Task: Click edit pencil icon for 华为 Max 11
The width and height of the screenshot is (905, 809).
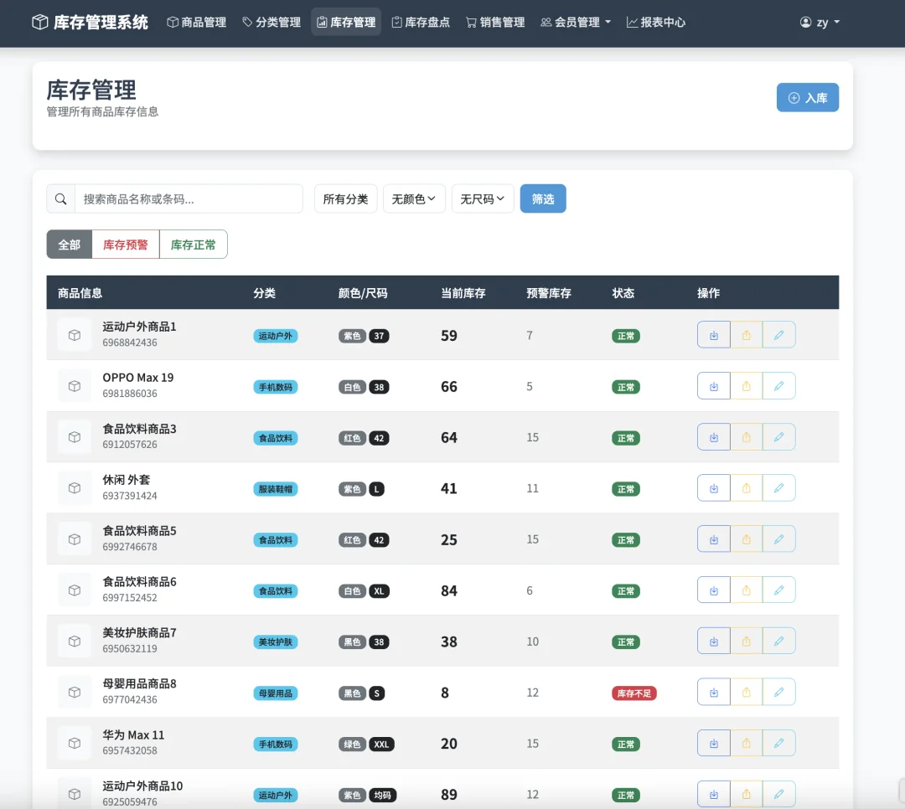Action: click(778, 743)
